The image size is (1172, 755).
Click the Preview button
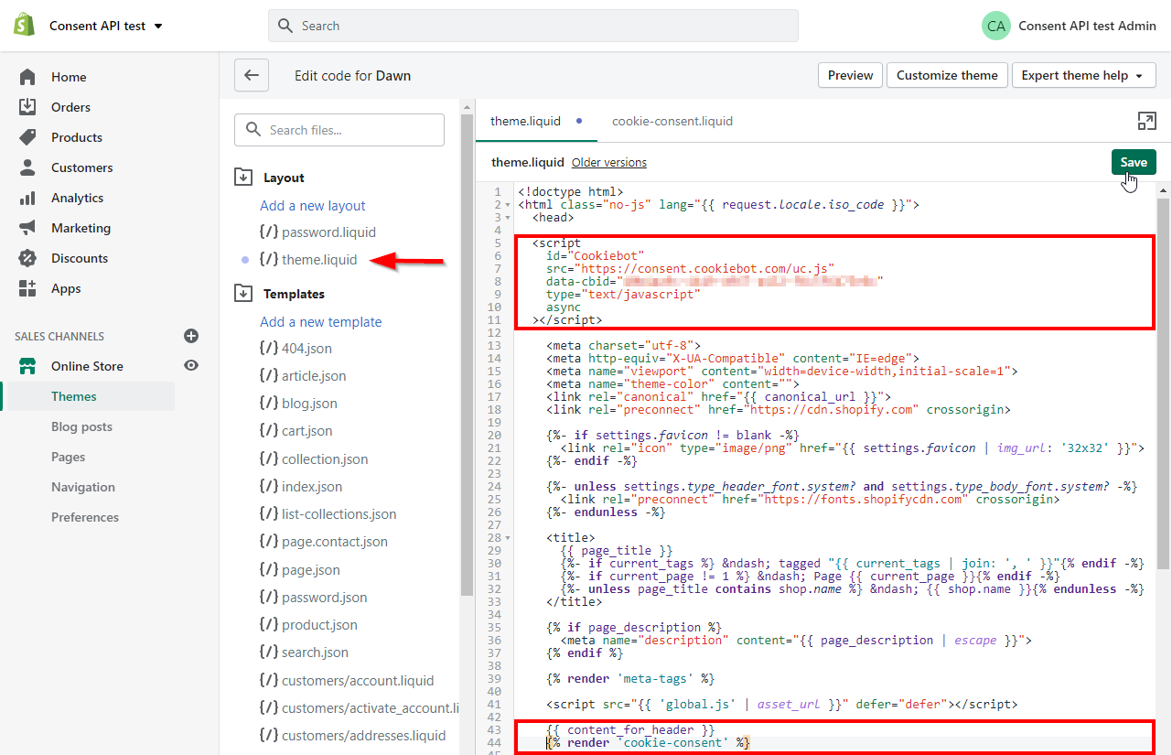coord(850,75)
